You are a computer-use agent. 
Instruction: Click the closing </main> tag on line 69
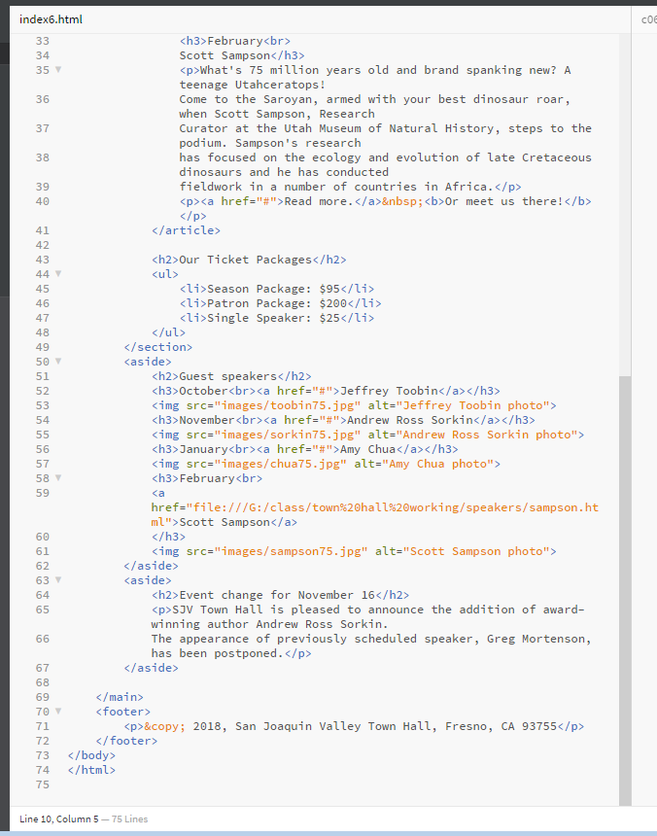click(120, 697)
